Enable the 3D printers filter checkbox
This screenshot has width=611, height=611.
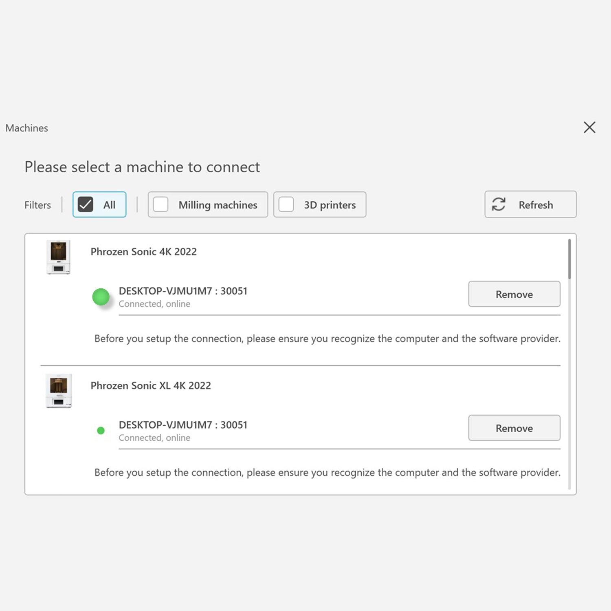coord(286,204)
